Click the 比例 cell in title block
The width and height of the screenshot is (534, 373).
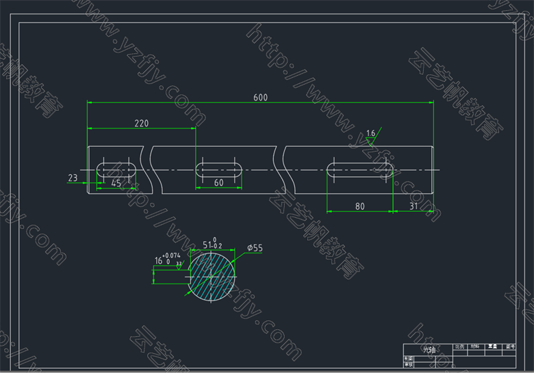tap(460, 346)
